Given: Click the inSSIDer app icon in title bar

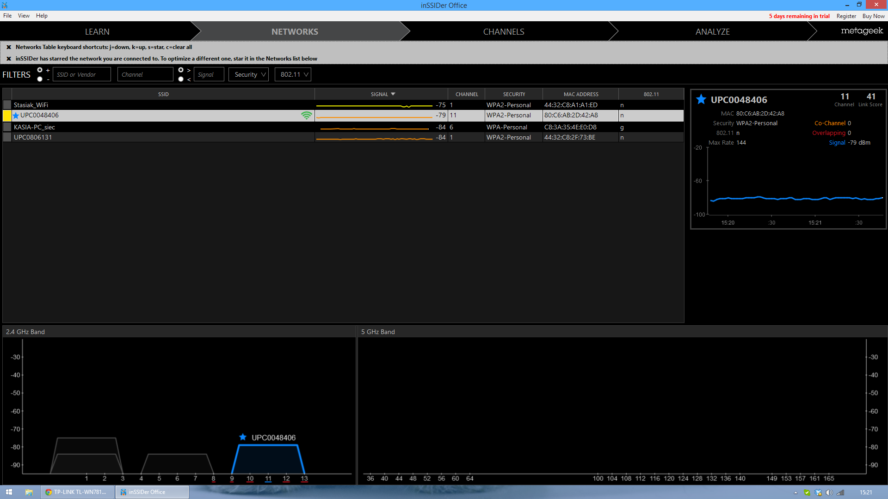Looking at the screenshot, I should pyautogui.click(x=5, y=5).
